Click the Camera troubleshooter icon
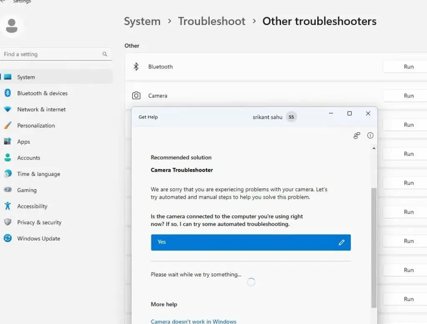The width and height of the screenshot is (427, 324). click(136, 95)
